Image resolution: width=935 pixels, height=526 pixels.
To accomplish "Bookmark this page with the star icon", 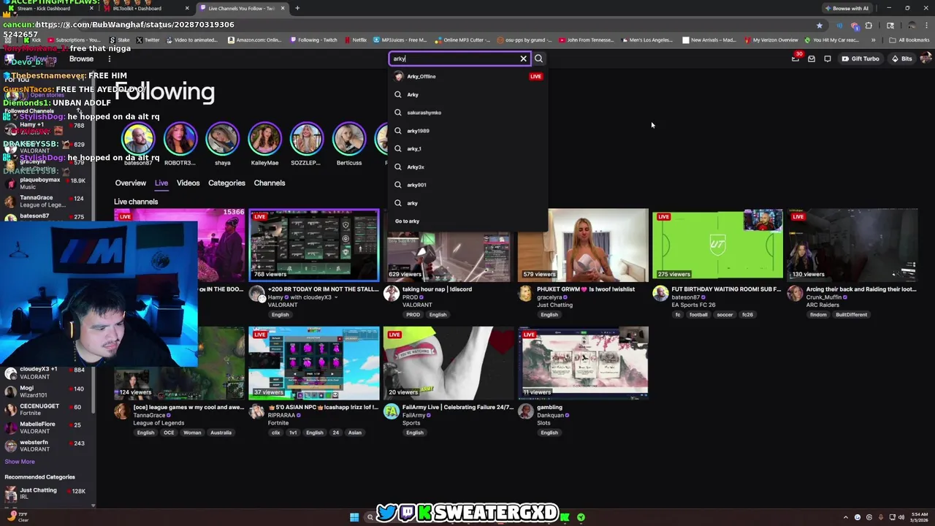I will [820, 25].
